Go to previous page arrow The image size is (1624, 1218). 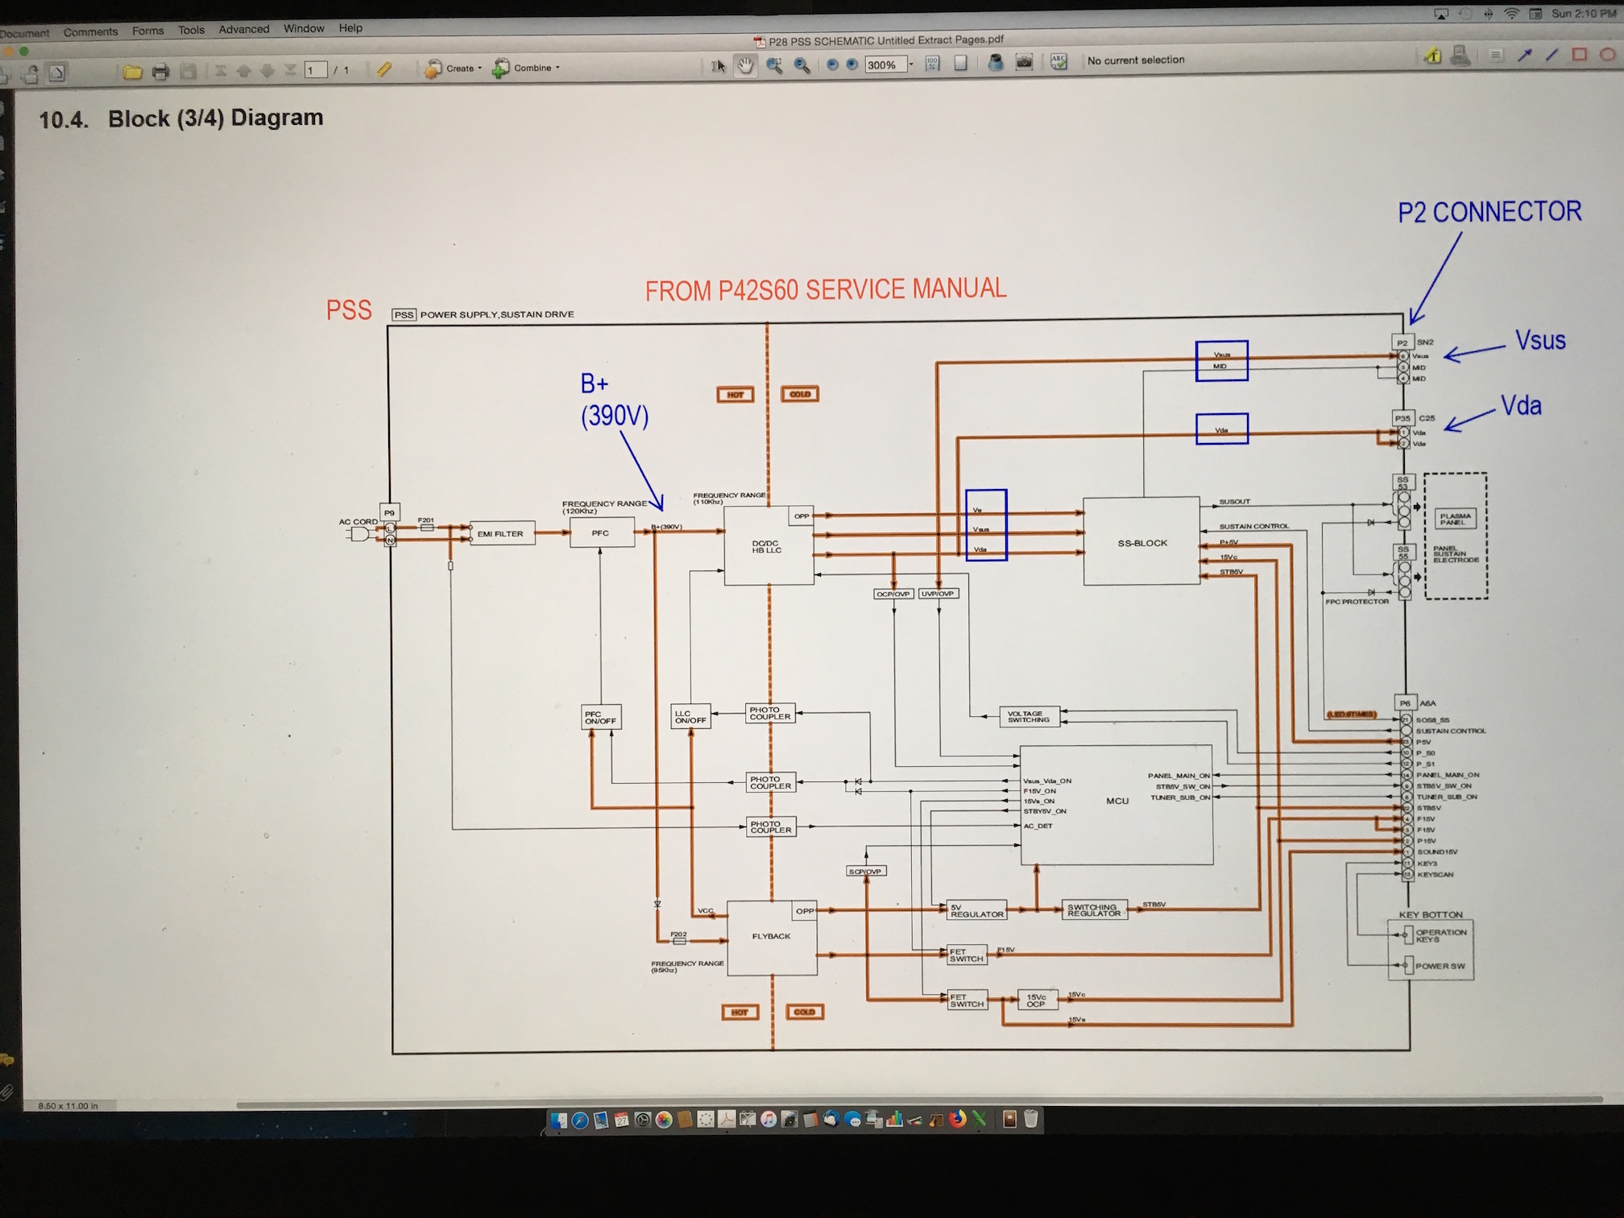coord(243,71)
